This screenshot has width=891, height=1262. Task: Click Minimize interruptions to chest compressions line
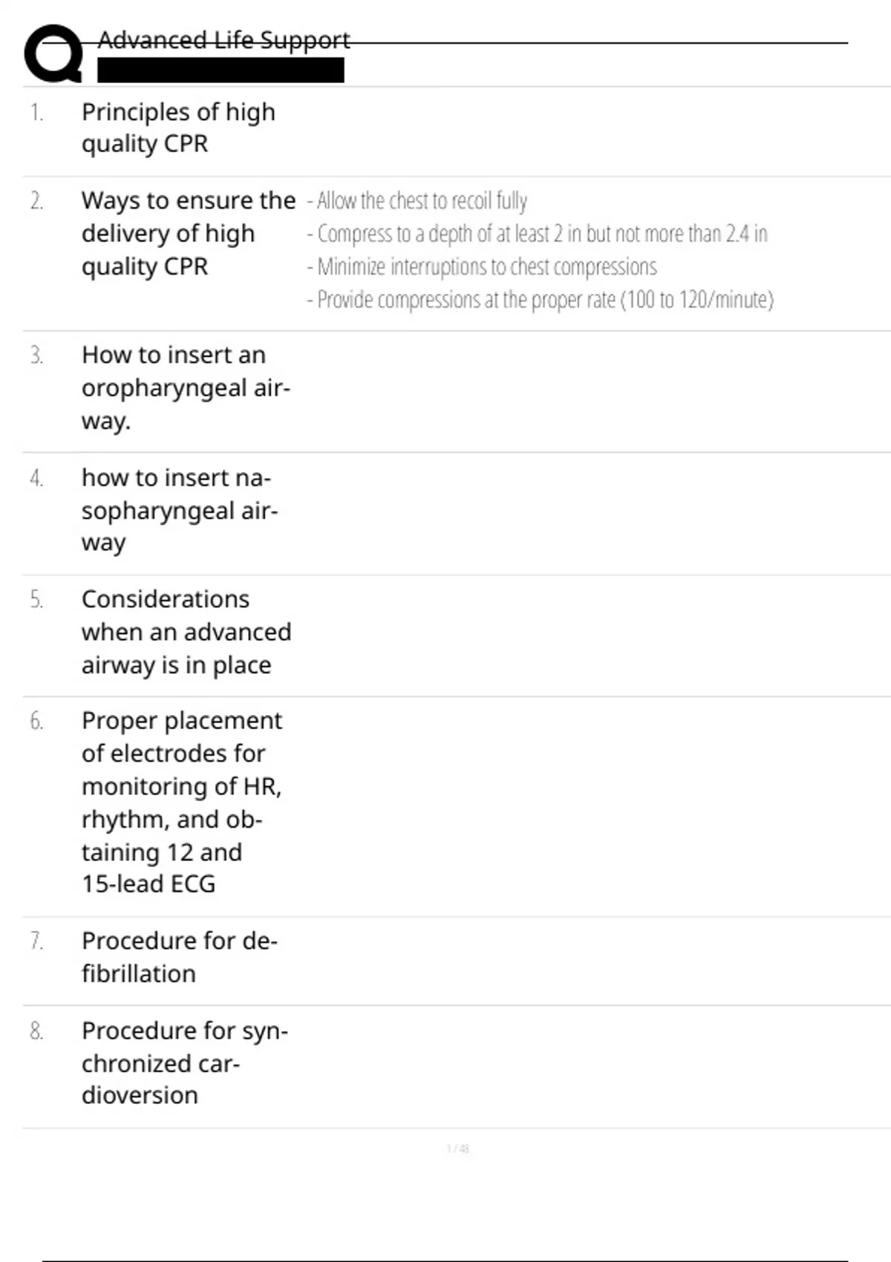(x=482, y=267)
